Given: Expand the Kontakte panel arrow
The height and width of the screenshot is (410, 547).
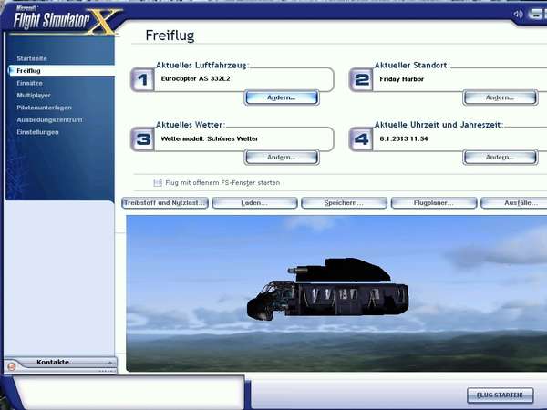Looking at the screenshot, I should (x=110, y=363).
